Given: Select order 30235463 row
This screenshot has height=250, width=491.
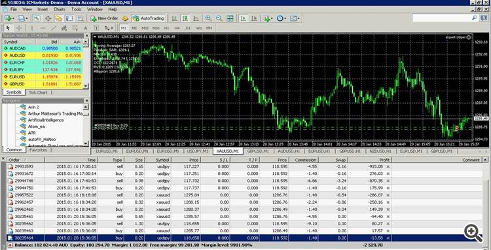Looking at the screenshot, I should 245,231.
